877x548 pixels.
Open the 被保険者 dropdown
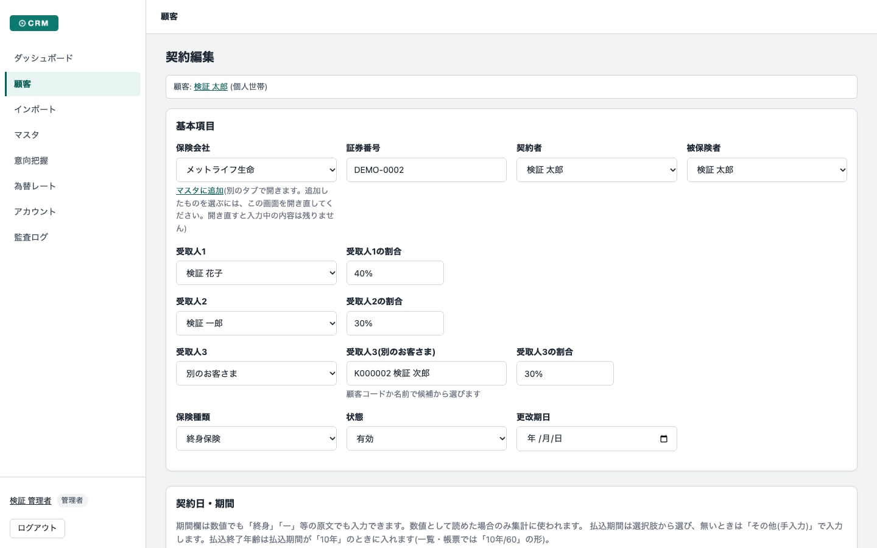(x=767, y=170)
